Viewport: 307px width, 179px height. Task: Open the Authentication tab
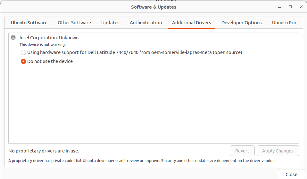click(x=146, y=23)
